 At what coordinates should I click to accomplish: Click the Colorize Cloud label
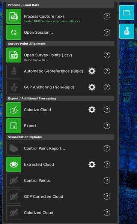coord(38,110)
